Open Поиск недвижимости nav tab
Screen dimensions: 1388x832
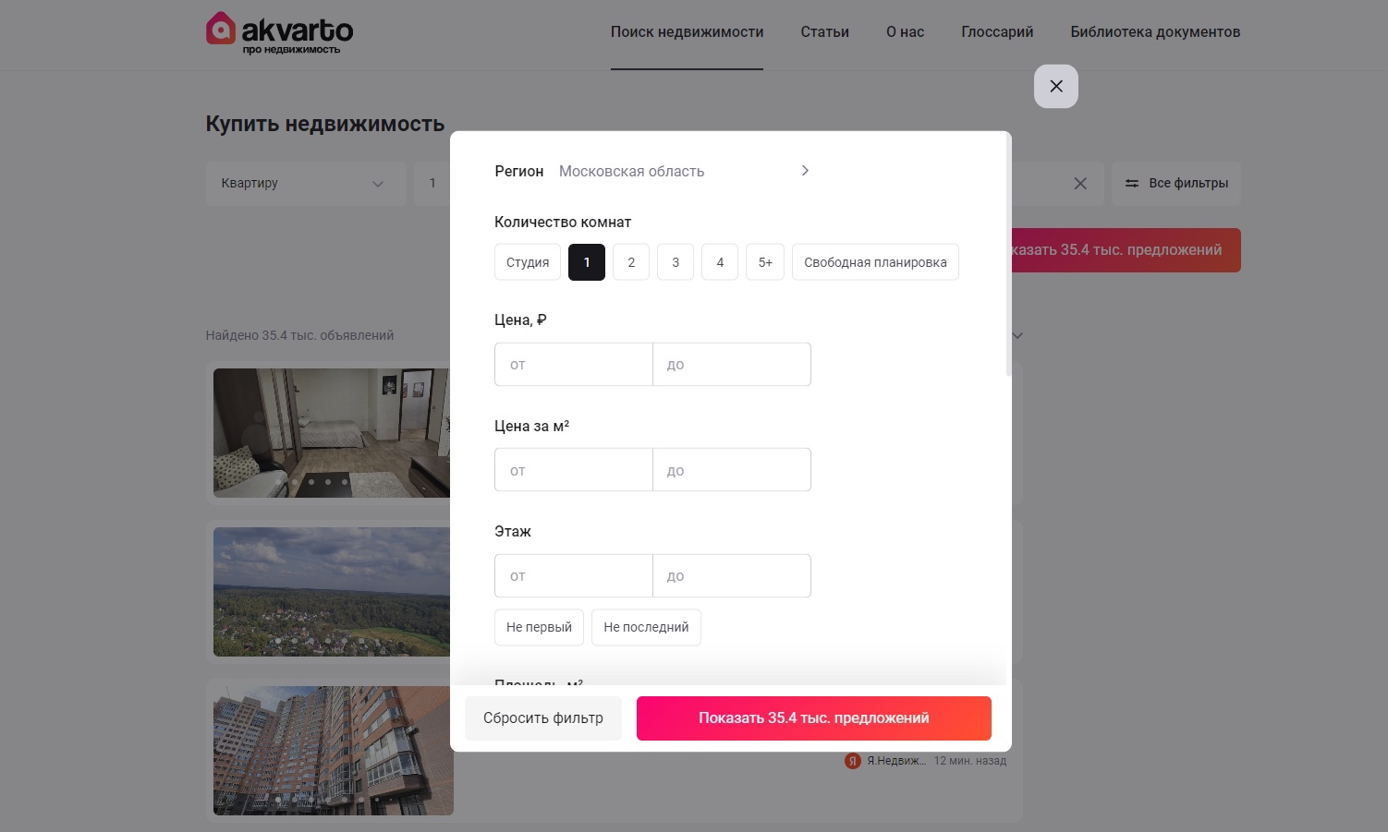point(687,32)
